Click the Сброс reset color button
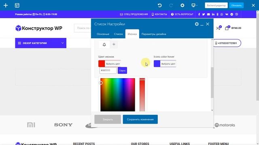The width and height of the screenshot is (259, 145). click(122, 70)
